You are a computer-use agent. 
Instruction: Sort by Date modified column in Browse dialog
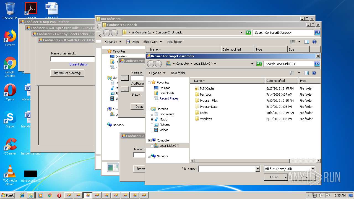tap(281, 81)
